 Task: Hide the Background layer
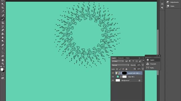coord(113,81)
